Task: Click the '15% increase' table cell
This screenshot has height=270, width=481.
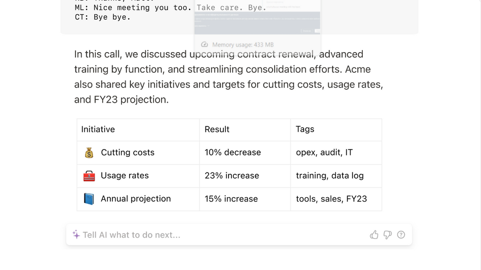Action: [x=245, y=199]
